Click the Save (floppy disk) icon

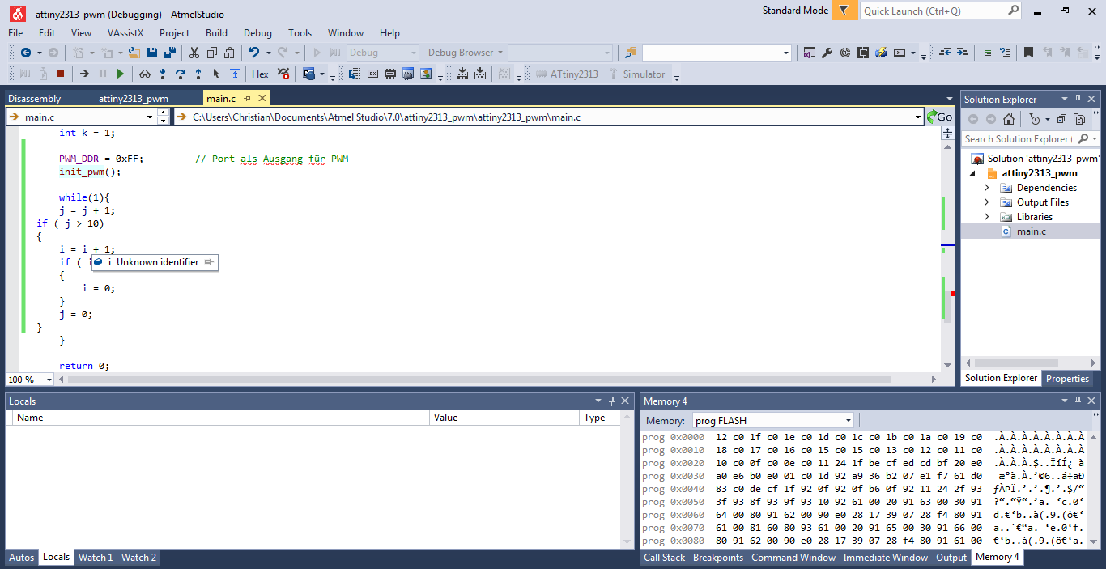pyautogui.click(x=152, y=53)
